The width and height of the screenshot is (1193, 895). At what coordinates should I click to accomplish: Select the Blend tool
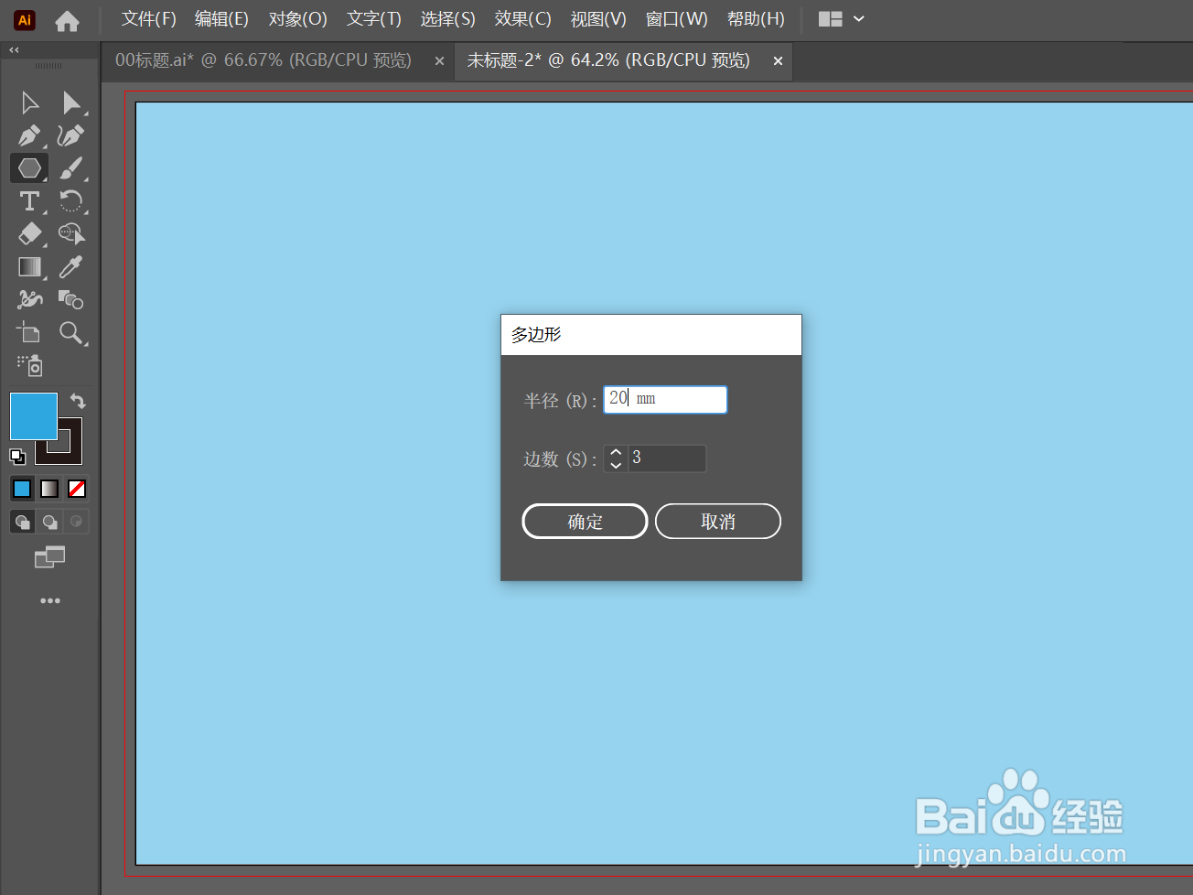pos(71,299)
